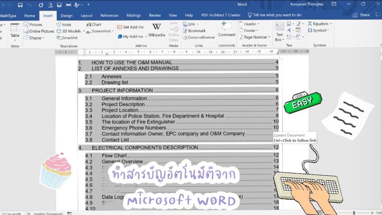Open the Mailings tab
This screenshot has width=382, height=215.
(x=134, y=16)
